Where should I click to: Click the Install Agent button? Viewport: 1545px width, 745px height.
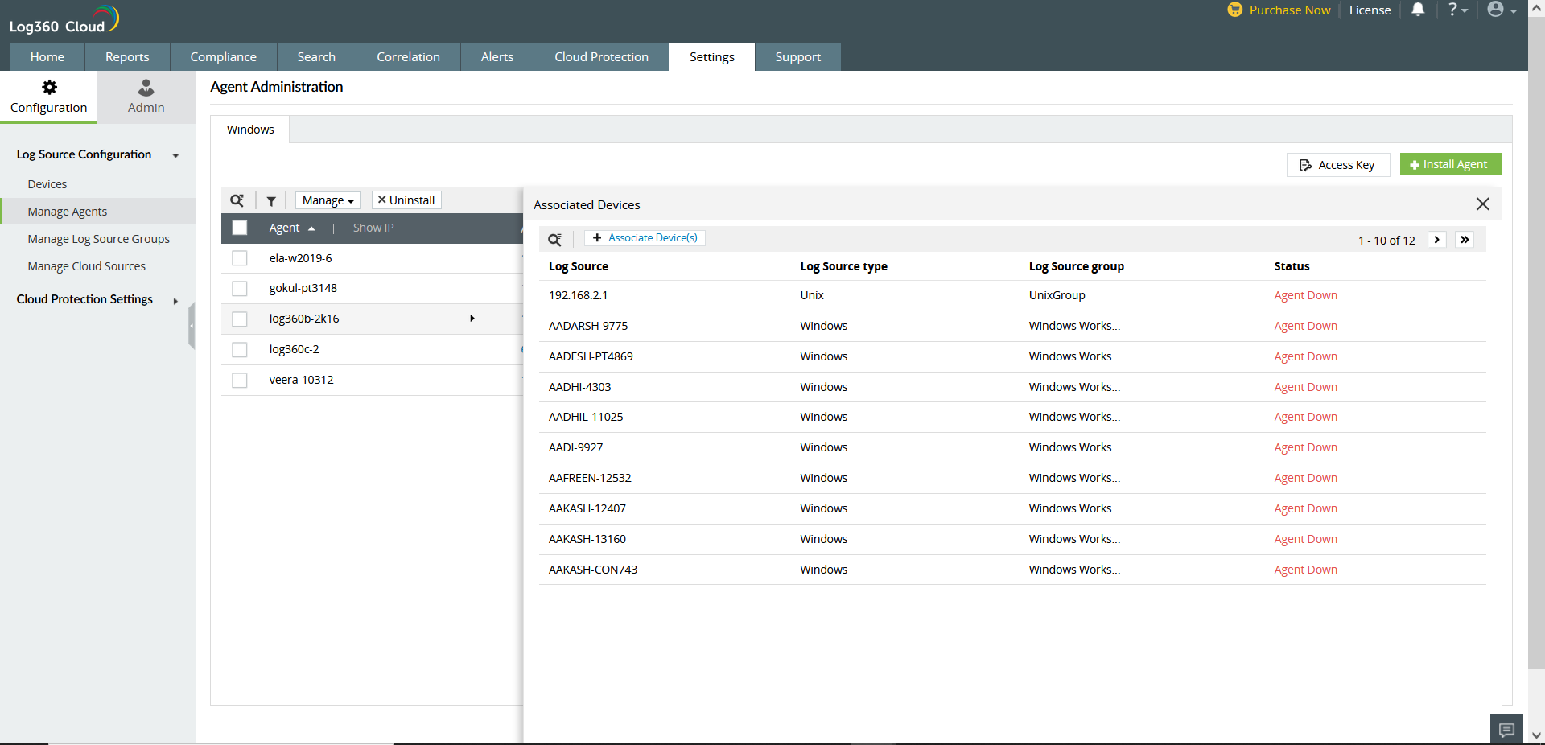pyautogui.click(x=1450, y=164)
